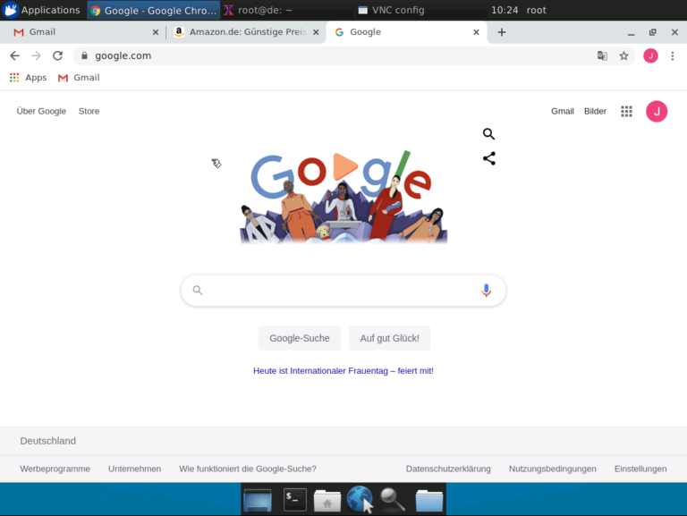The width and height of the screenshot is (687, 516).
Task: Open a new tab with plus button
Action: (x=502, y=32)
